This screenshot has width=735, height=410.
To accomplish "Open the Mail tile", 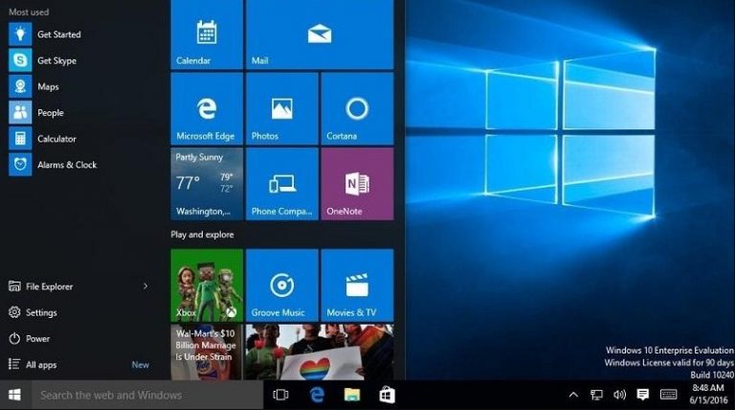I will click(320, 34).
